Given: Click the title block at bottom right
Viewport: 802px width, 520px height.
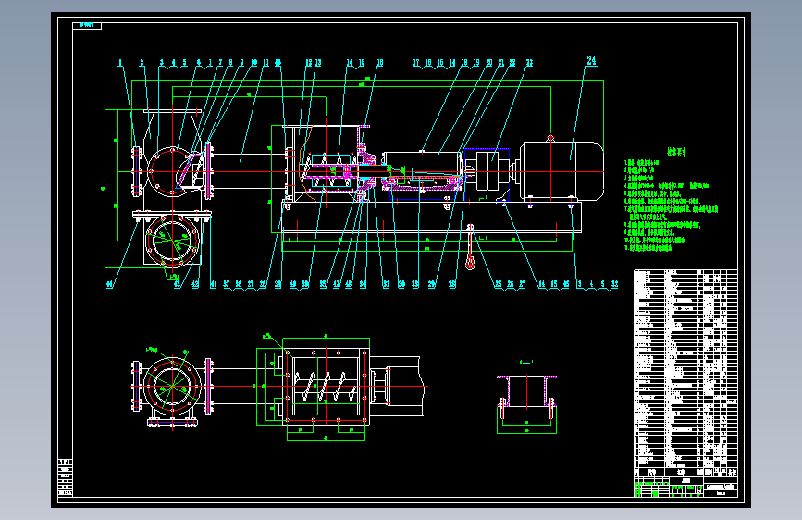Looking at the screenshot, I should pyautogui.click(x=685, y=487).
